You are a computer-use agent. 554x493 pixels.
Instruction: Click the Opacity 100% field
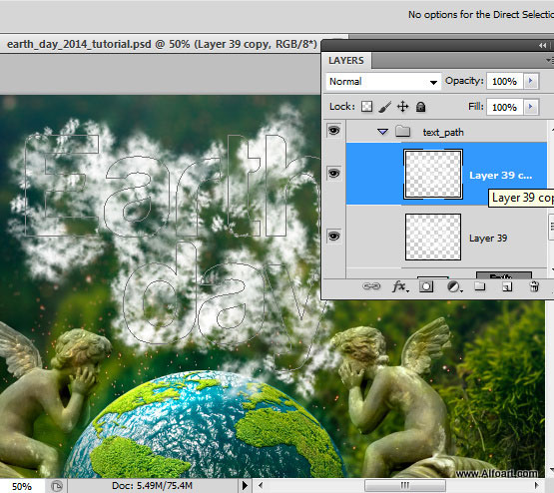click(x=504, y=81)
